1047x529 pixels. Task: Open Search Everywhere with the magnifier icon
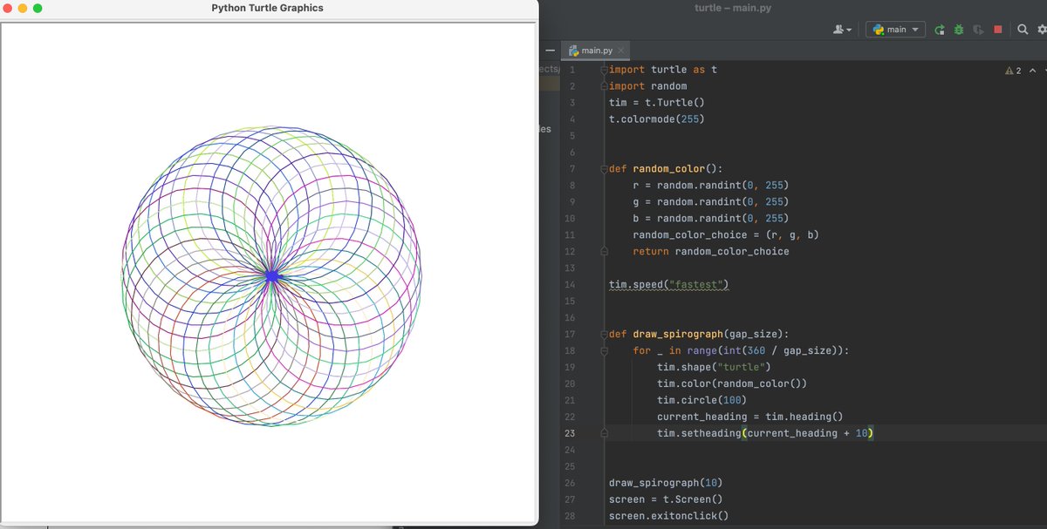click(1022, 29)
